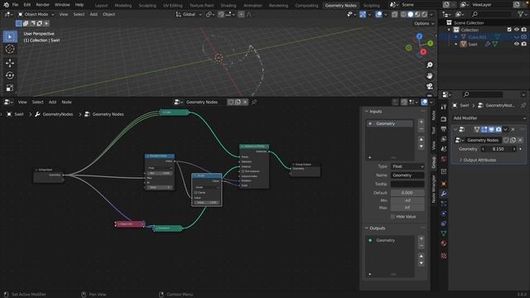Choose the Rotate tool in viewport toolbar
530x298 pixels.
[x=10, y=75]
